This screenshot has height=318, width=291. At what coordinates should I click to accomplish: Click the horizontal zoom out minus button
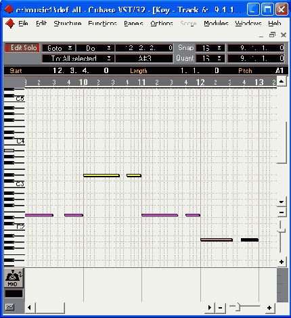click(221, 308)
